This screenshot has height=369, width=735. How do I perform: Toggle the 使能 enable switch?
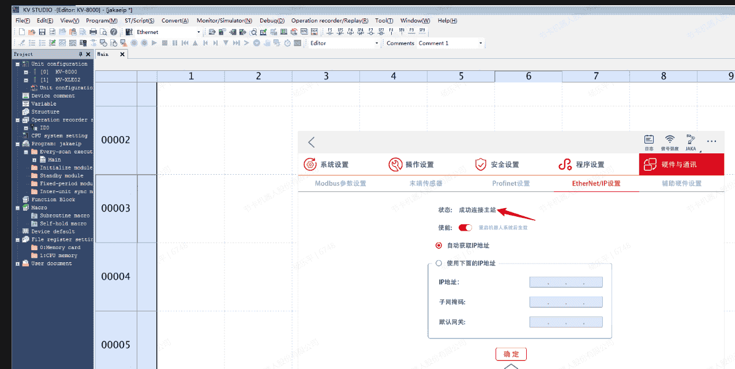point(465,228)
